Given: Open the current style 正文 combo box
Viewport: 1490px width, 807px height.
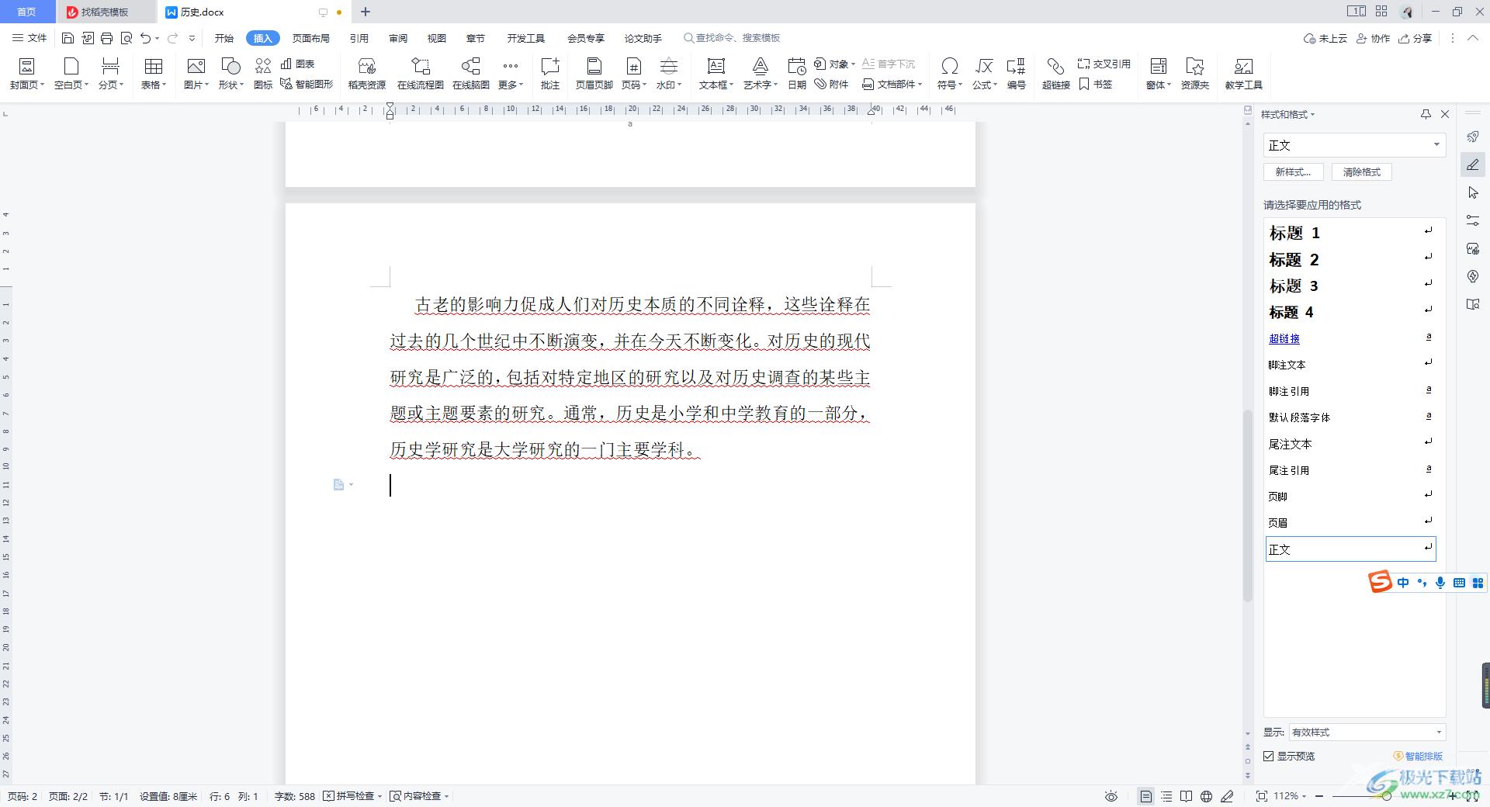Looking at the screenshot, I should click(x=1354, y=145).
